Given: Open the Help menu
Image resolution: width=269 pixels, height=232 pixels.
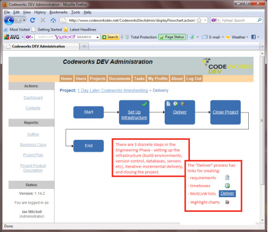Looking at the screenshot, I should (87, 12).
